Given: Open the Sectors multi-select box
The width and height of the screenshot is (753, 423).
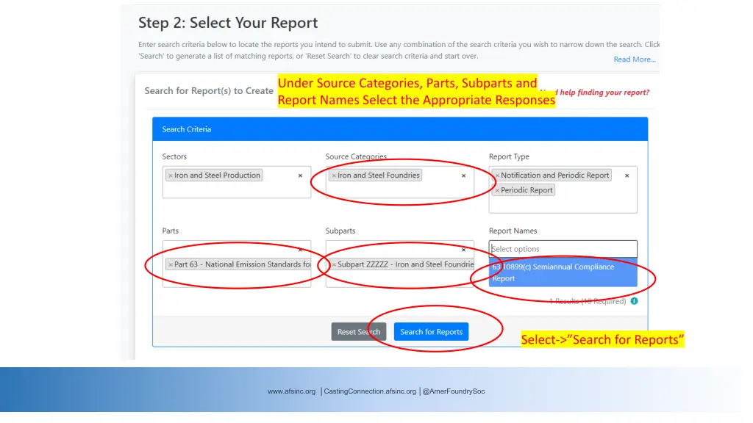Looking at the screenshot, I should tap(236, 182).
